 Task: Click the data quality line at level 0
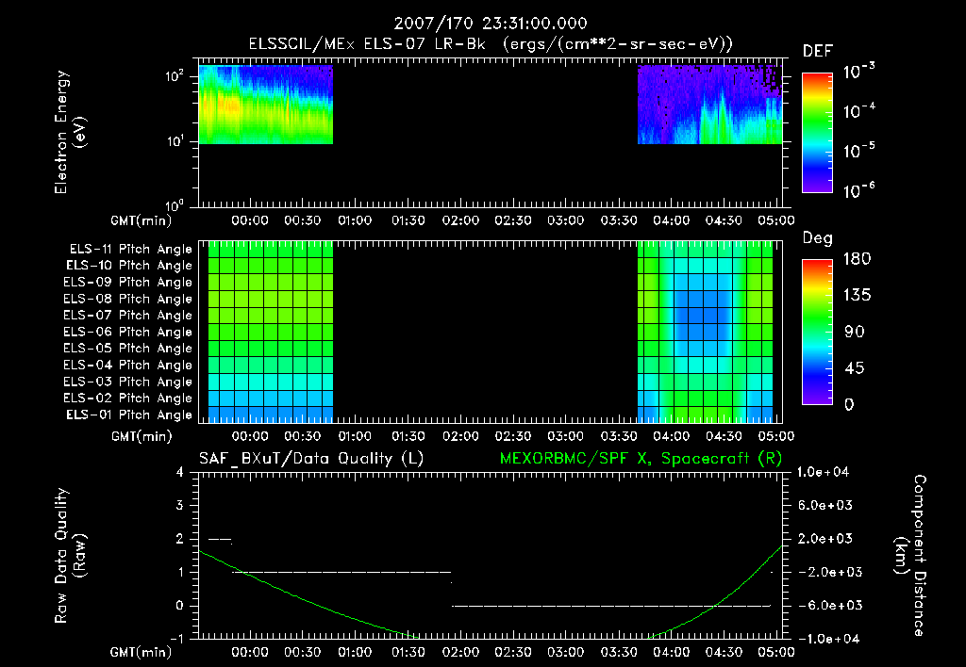point(611,606)
